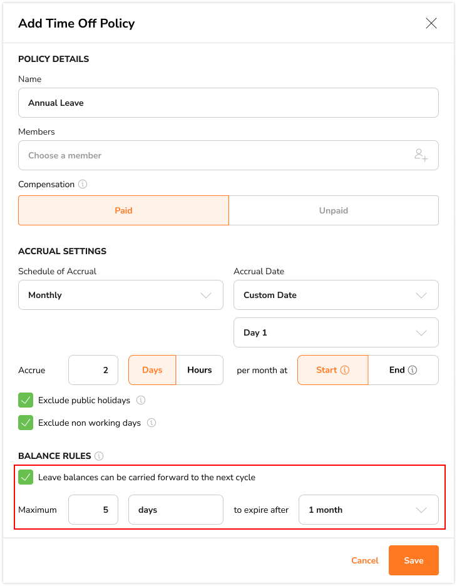Click the Name field with Annual Leave

[x=228, y=103]
